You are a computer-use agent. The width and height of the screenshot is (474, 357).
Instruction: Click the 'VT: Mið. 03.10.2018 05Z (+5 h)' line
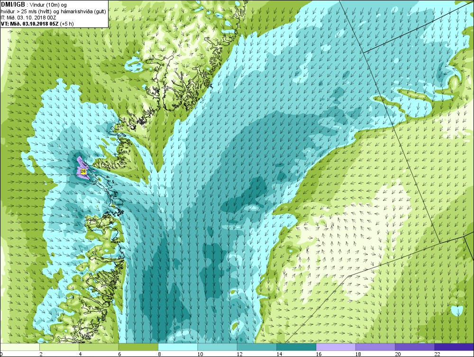pyautogui.click(x=37, y=24)
